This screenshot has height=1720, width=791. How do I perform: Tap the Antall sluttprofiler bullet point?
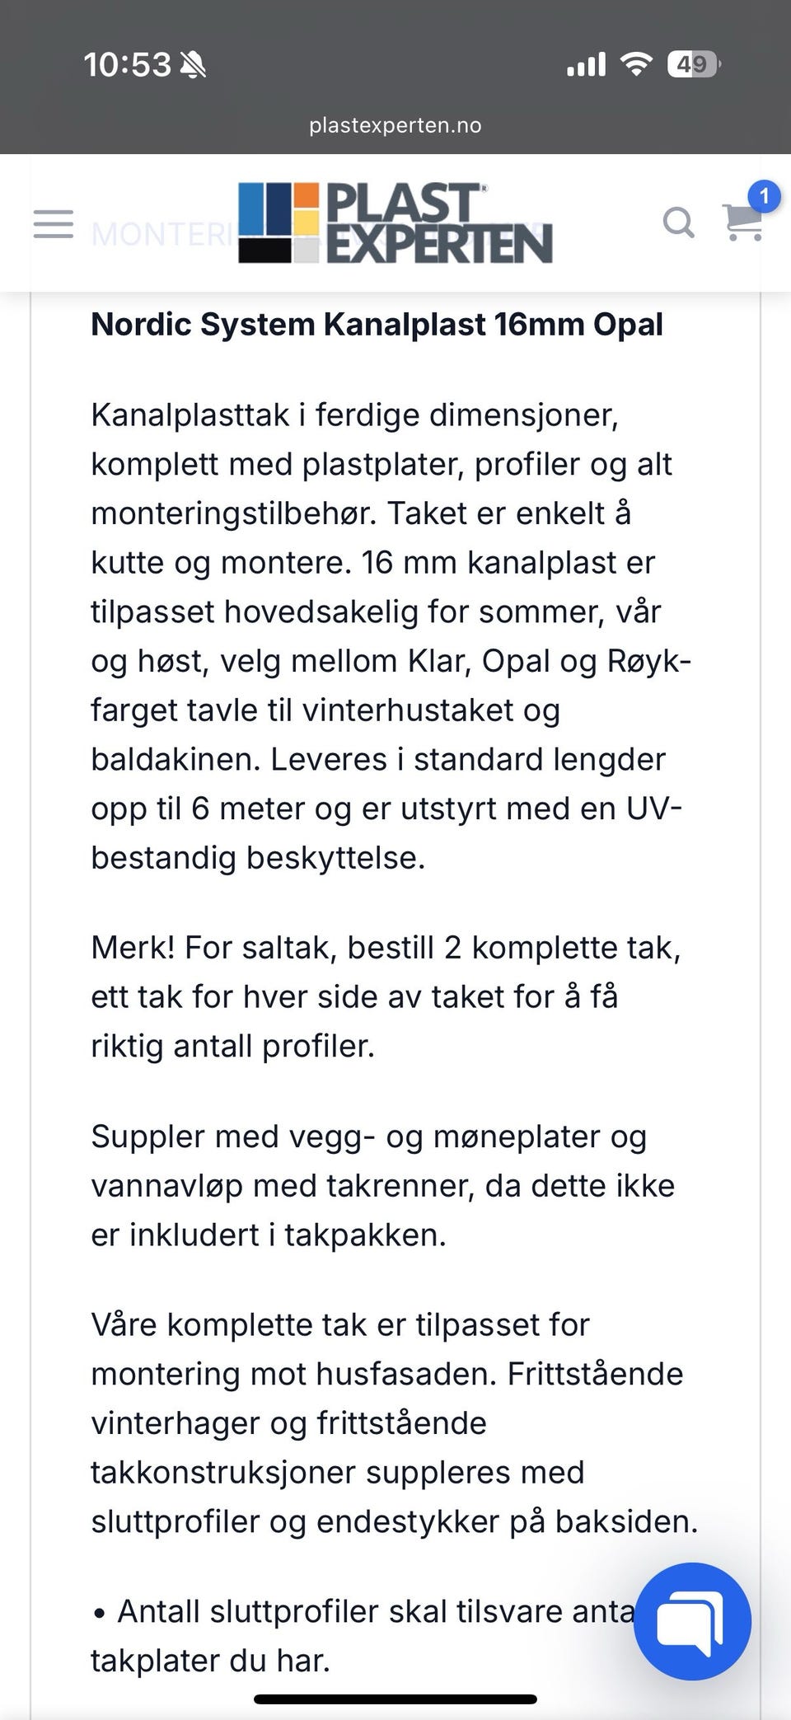363,1636
